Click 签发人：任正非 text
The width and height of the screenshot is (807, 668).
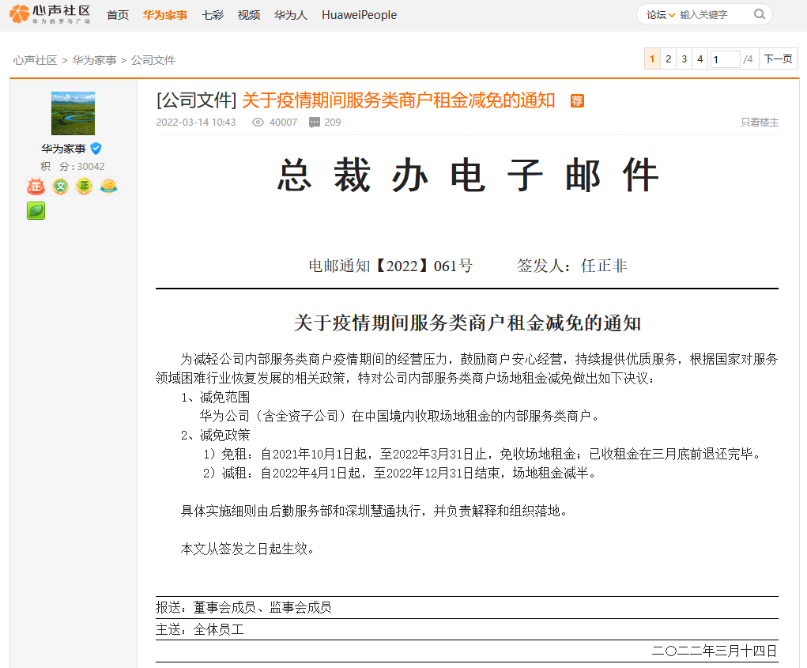click(571, 266)
